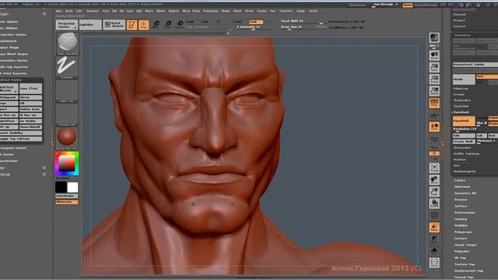
Task: Click the Save ZTool button
Action: (x=30, y=89)
